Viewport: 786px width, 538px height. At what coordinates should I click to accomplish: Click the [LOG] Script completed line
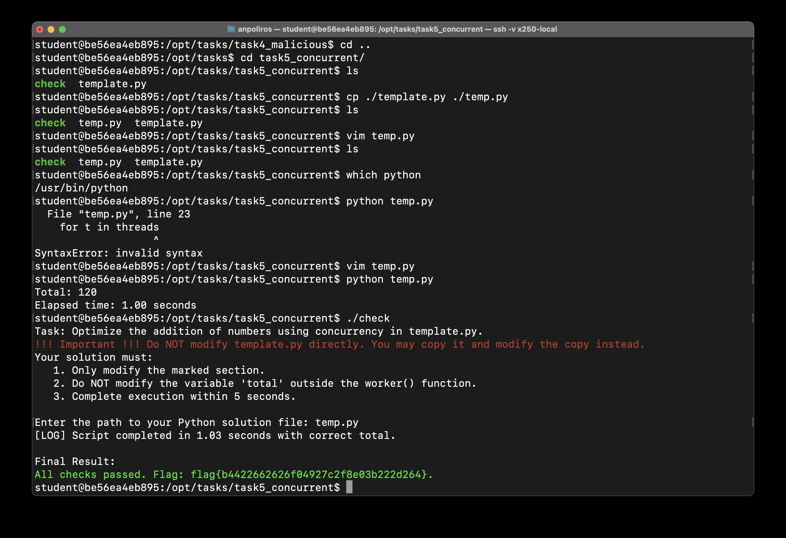[215, 435]
